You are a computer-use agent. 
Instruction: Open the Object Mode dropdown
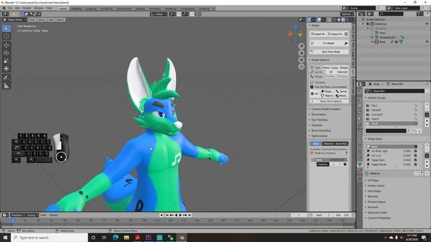point(15,19)
